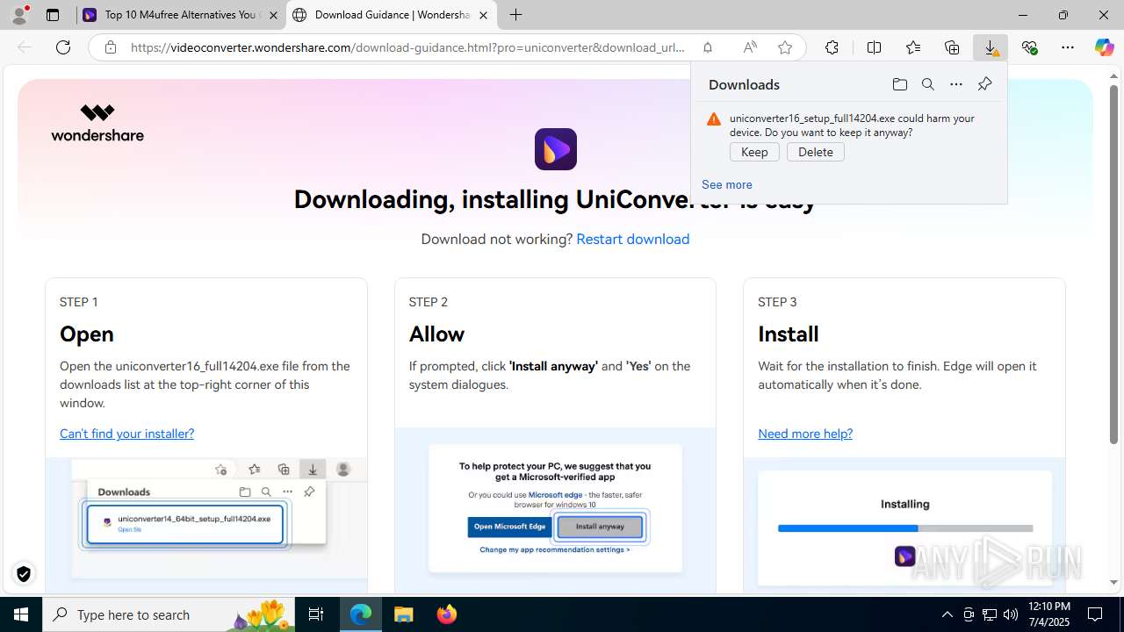Open volume control in system tray
Screen dimensions: 1124x632
point(1011,614)
